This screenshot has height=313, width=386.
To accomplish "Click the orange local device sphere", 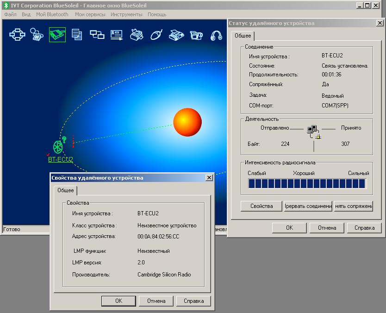I will pyautogui.click(x=187, y=123).
